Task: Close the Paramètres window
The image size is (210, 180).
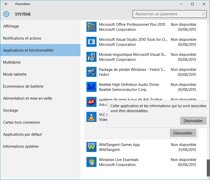Action: pos(204,4)
